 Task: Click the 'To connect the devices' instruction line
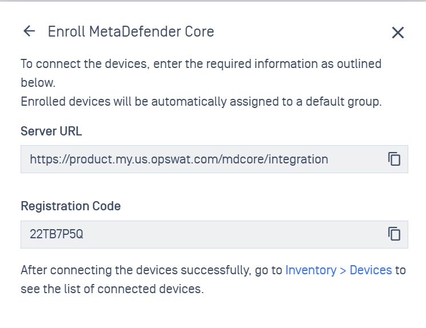point(201,64)
